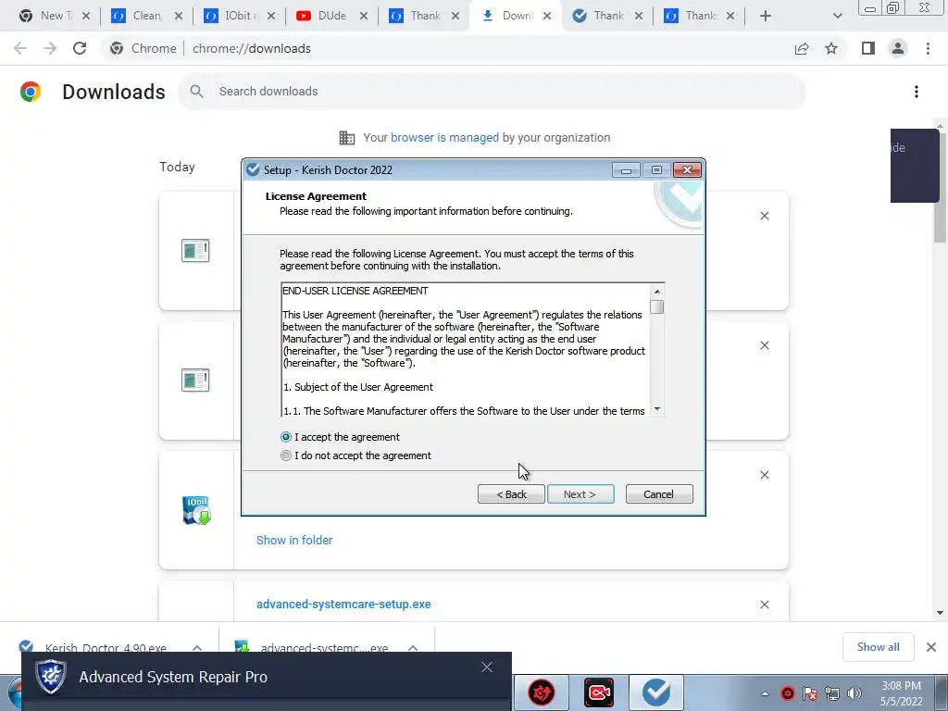Open Kerish Doctor checkmark taskbar icon

[656, 692]
